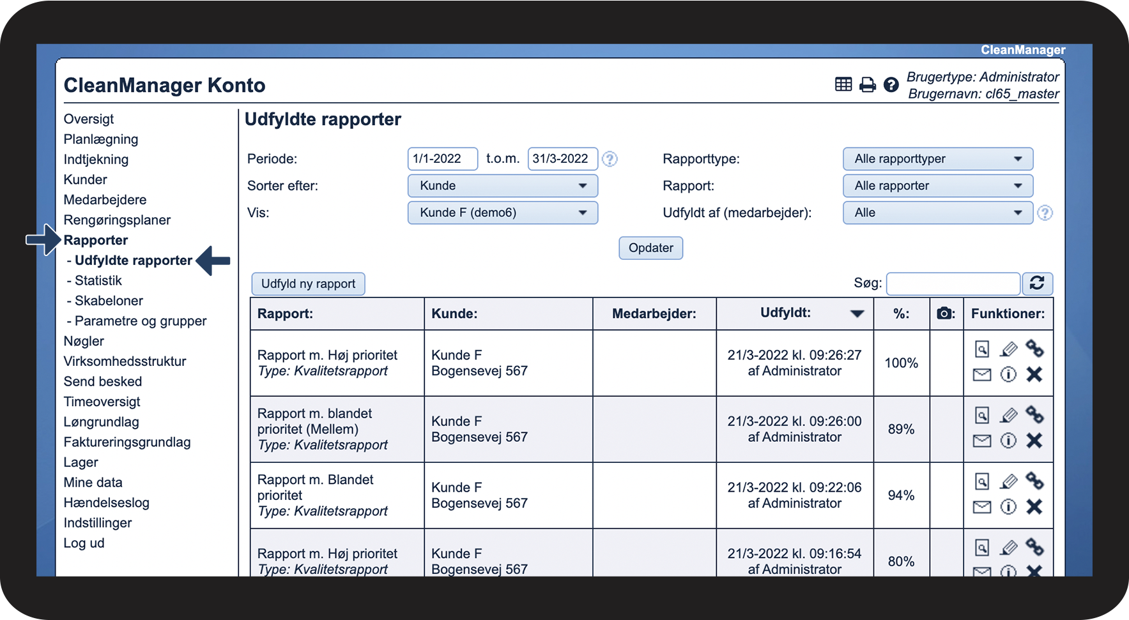Open Statistik in the sidebar menu
Screen dimensions: 1129x620
click(x=98, y=281)
